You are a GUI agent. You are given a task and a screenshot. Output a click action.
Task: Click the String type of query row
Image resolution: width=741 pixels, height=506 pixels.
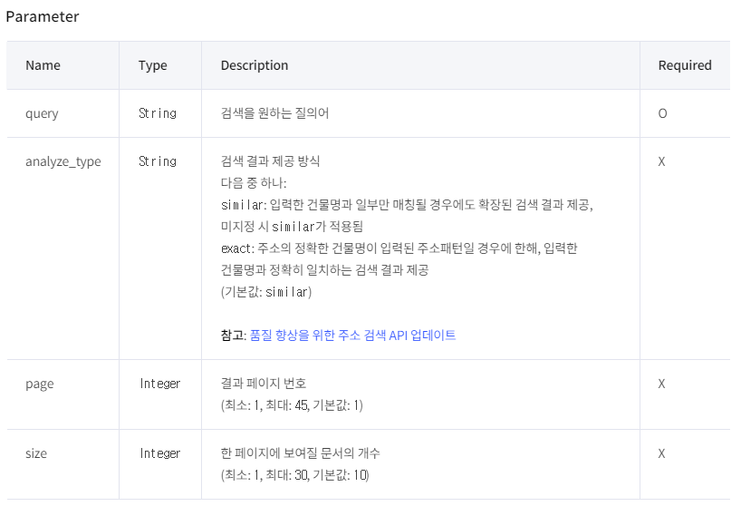pos(158,113)
